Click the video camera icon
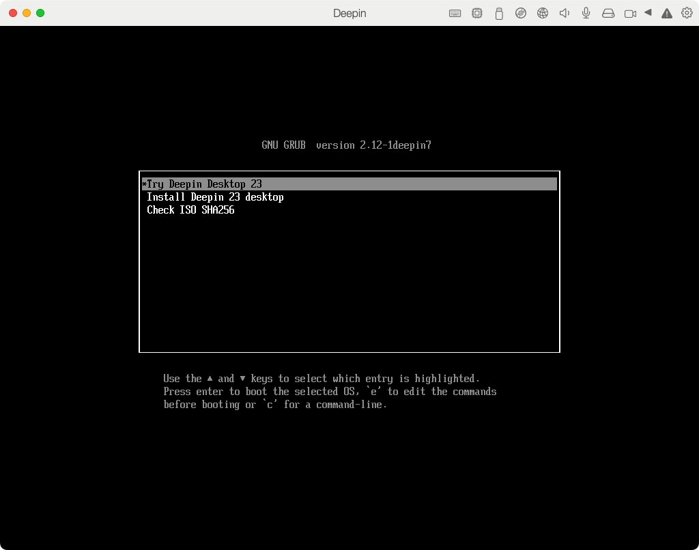 tap(630, 14)
